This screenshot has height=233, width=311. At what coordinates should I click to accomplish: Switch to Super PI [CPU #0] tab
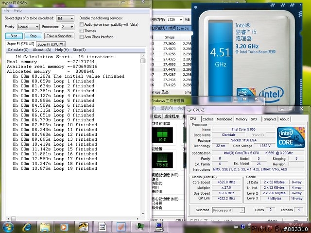click(20, 44)
